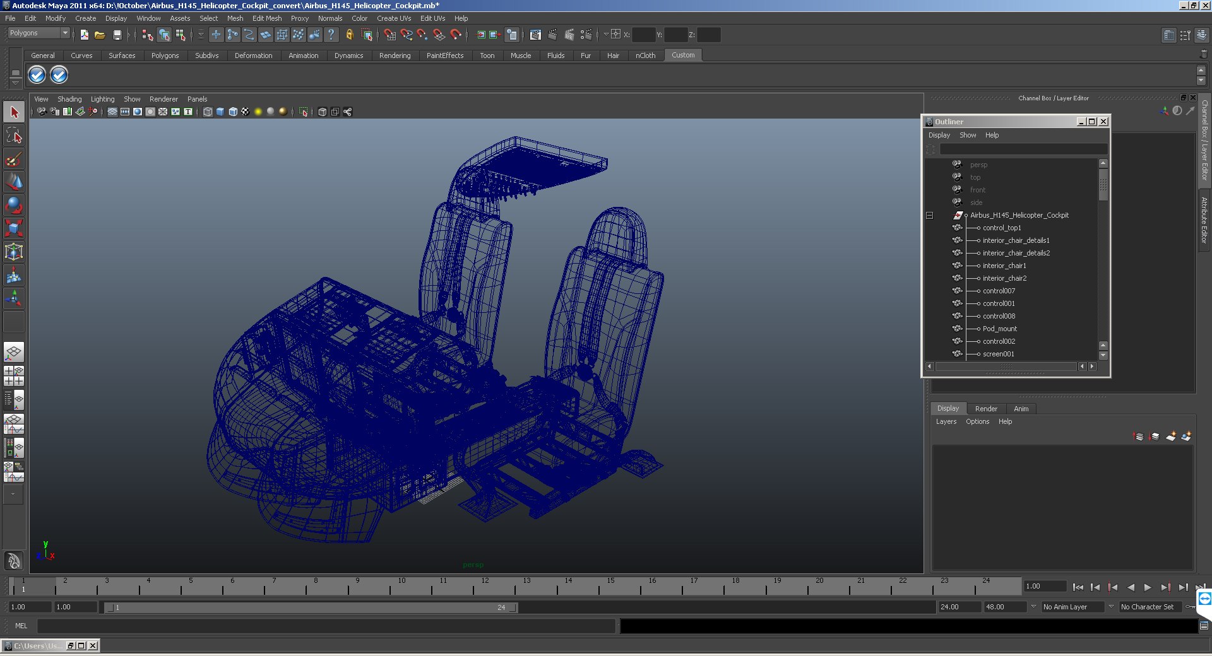
Task: Toggle use all lights yellow bulb icon
Action: [258, 112]
